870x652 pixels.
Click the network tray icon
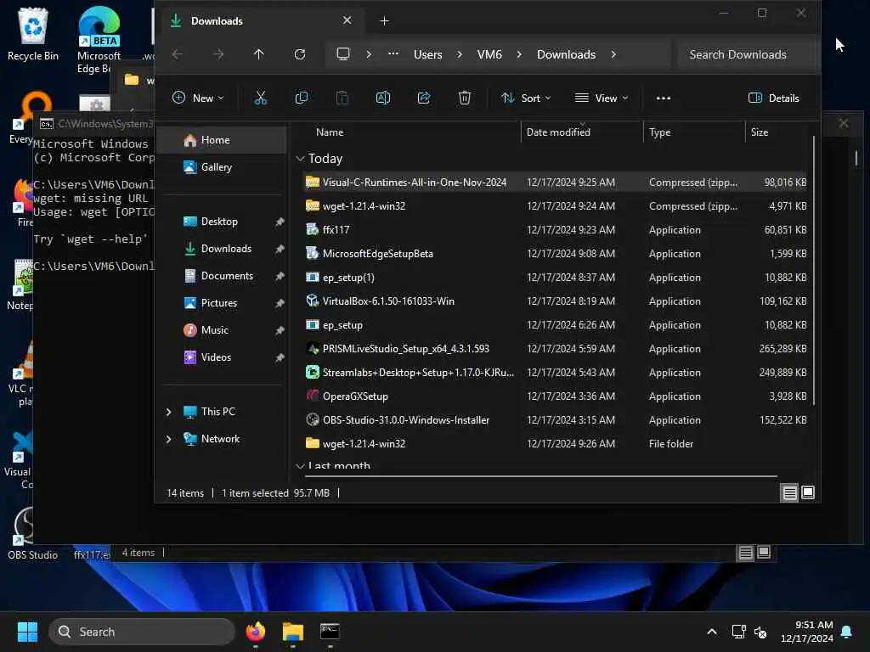pos(738,632)
